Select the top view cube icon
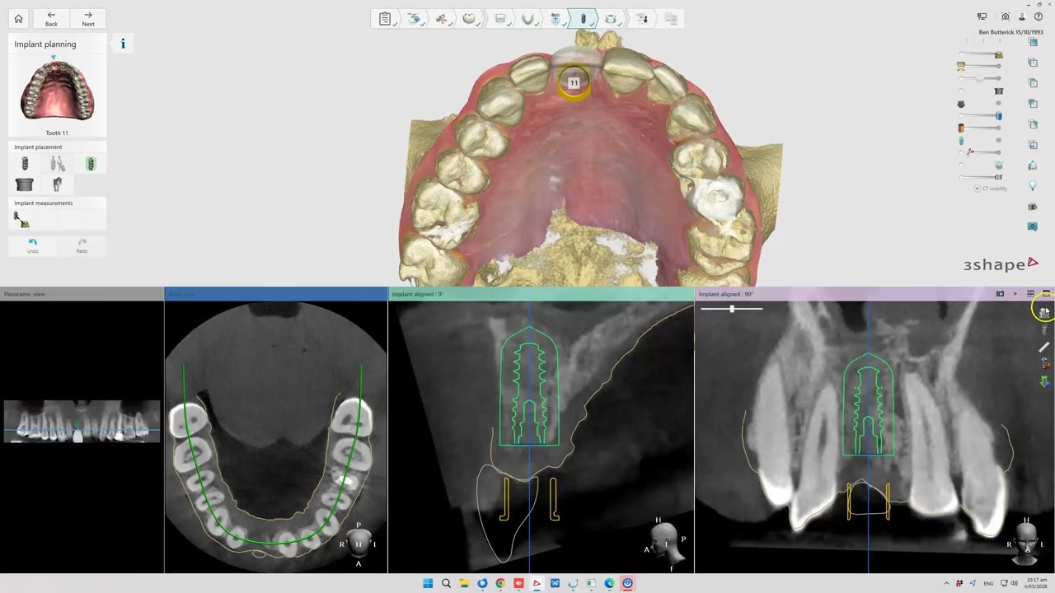 [1032, 42]
